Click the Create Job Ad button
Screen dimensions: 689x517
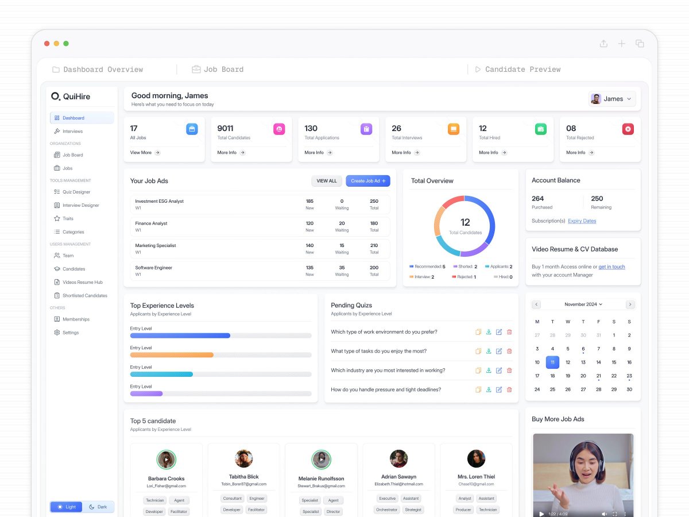368,181
